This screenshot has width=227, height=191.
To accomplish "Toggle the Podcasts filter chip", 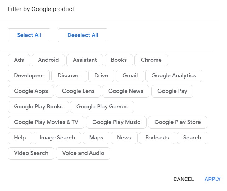I will tap(157, 138).
